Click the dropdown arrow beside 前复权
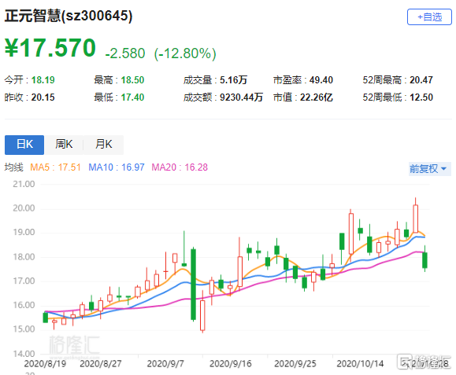456x375 pixels. [443, 169]
